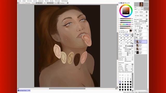Show the HSV slider panel
This screenshot has height=93, width=166.
pos(123,3)
